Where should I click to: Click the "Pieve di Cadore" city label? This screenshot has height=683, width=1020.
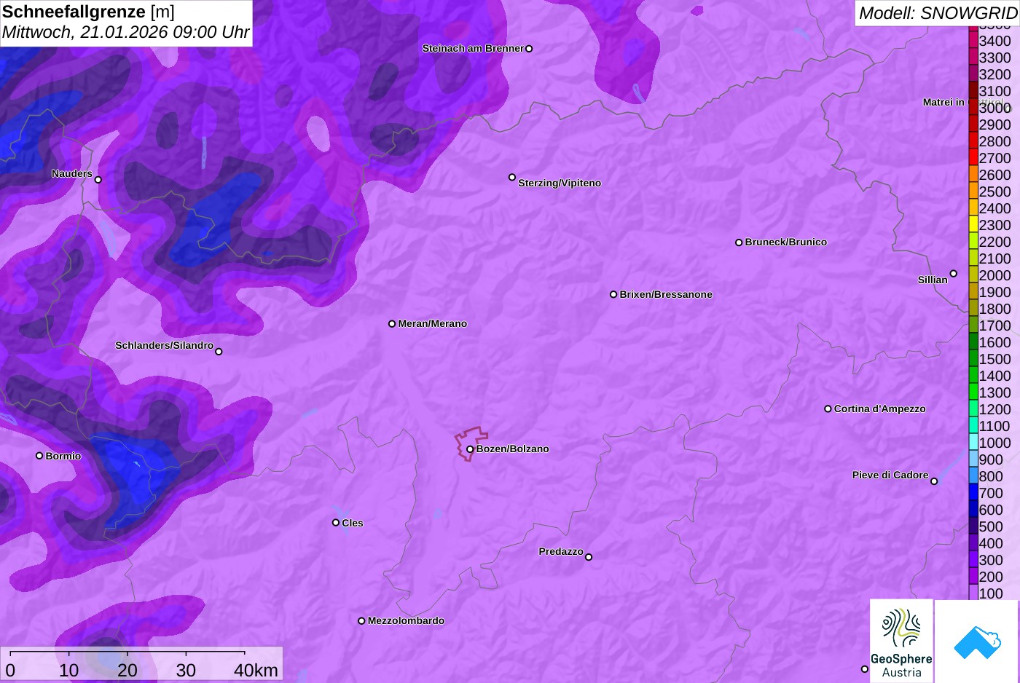(890, 475)
